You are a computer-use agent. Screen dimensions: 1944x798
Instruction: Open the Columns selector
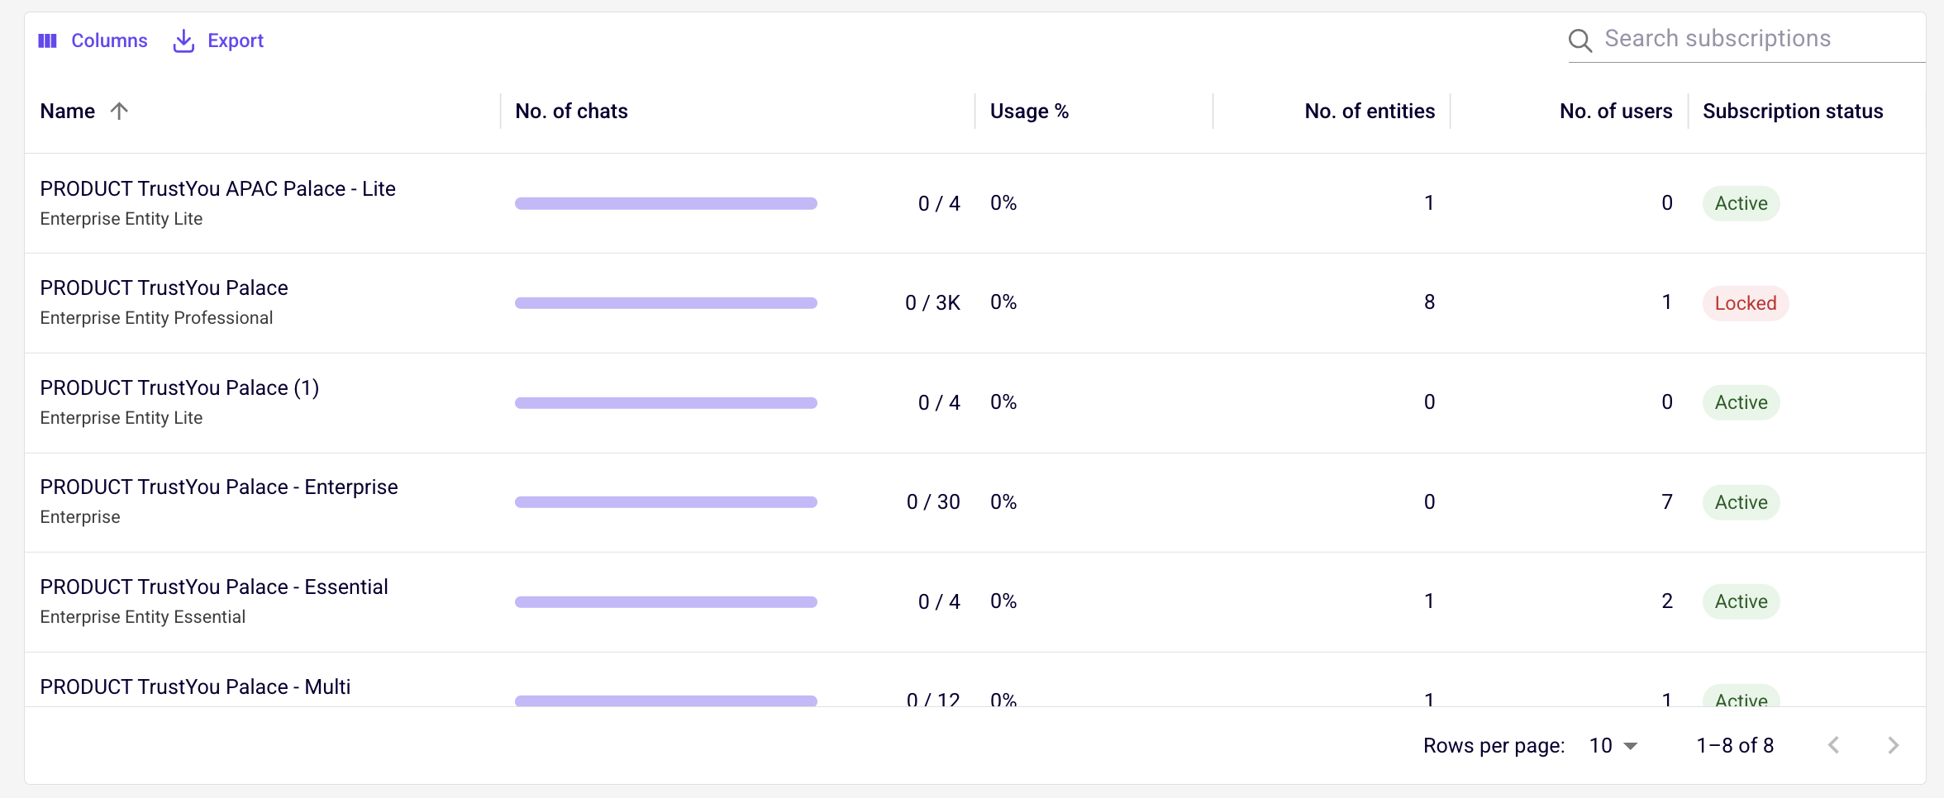tap(93, 40)
